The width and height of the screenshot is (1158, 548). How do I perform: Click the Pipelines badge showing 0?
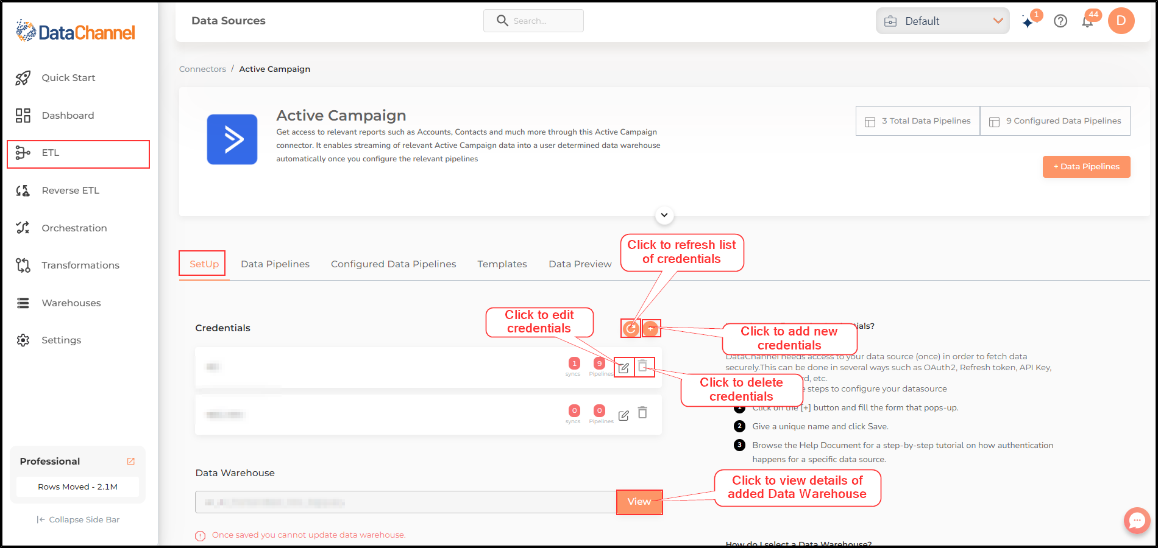pos(600,411)
